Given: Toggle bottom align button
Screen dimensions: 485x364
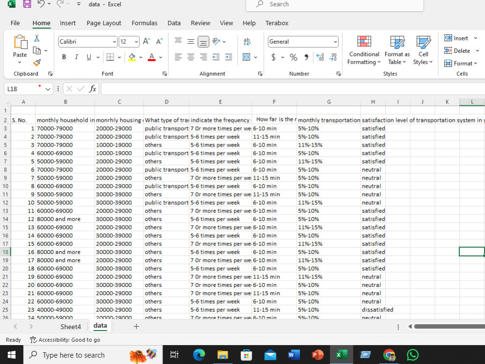Looking at the screenshot, I should coord(203,41).
